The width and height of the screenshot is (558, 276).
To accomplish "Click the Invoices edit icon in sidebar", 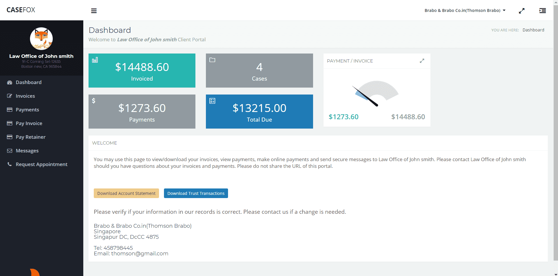I will (10, 96).
